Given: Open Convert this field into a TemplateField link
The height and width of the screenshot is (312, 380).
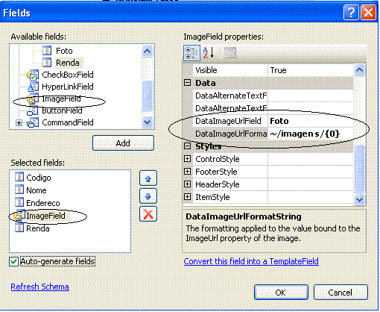Looking at the screenshot, I should (x=251, y=261).
